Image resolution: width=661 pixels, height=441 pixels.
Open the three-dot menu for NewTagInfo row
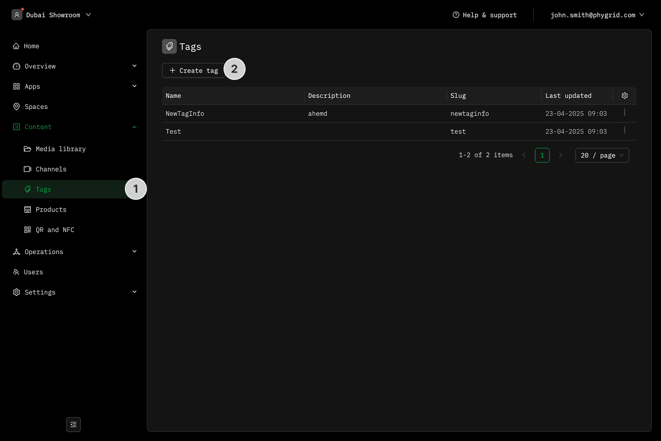(624, 113)
